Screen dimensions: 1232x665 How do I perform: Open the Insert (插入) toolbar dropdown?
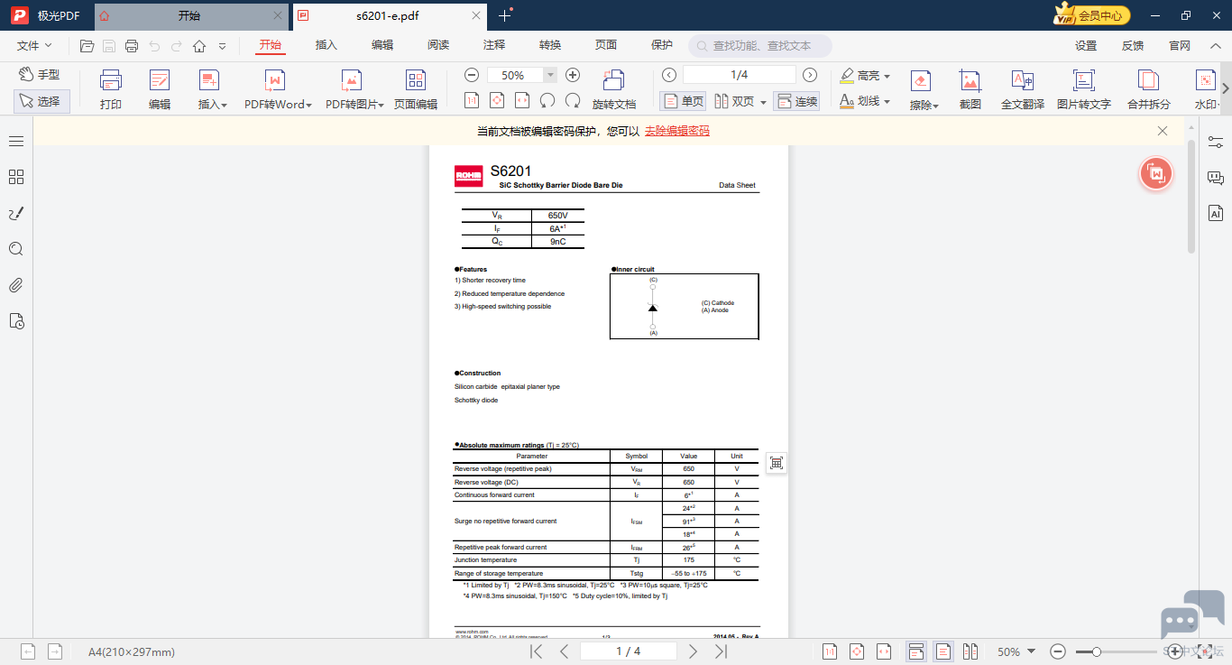[212, 90]
